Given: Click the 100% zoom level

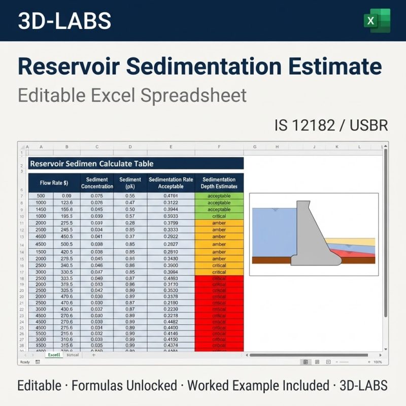Looking at the screenshot, I should click(378, 362).
